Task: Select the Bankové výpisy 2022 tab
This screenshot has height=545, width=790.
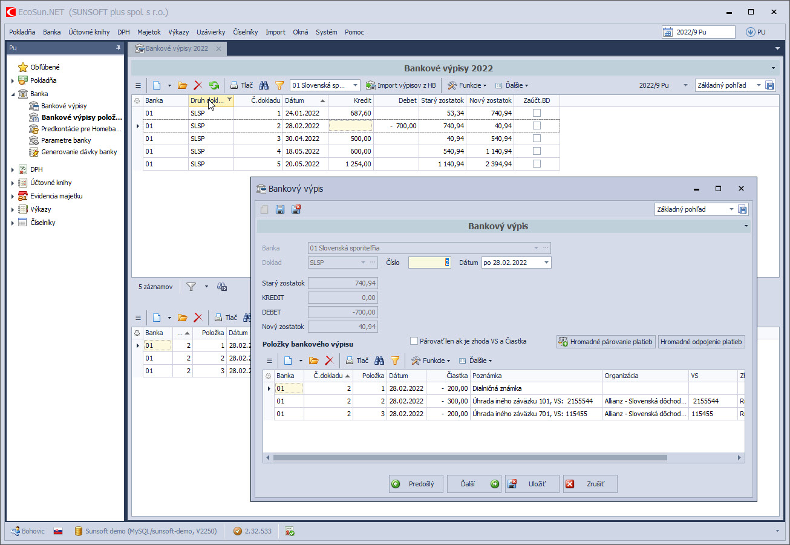Action: click(x=176, y=48)
